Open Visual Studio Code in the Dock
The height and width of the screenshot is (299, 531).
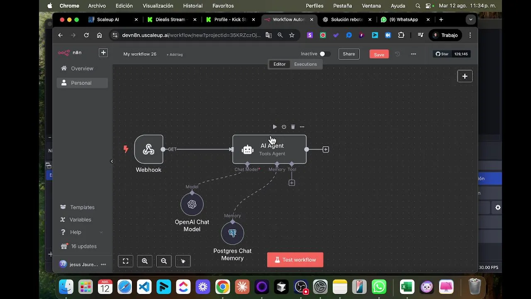tap(144, 287)
